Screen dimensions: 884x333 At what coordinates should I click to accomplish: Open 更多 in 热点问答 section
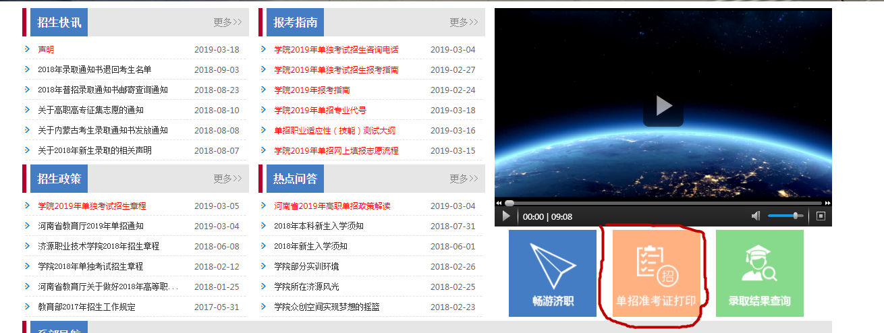coord(464,179)
